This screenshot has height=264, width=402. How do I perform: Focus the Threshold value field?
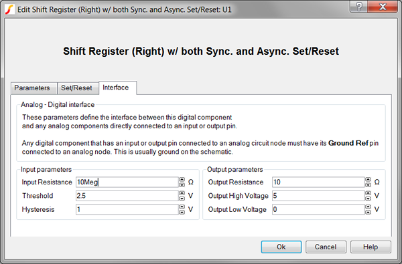click(x=127, y=196)
